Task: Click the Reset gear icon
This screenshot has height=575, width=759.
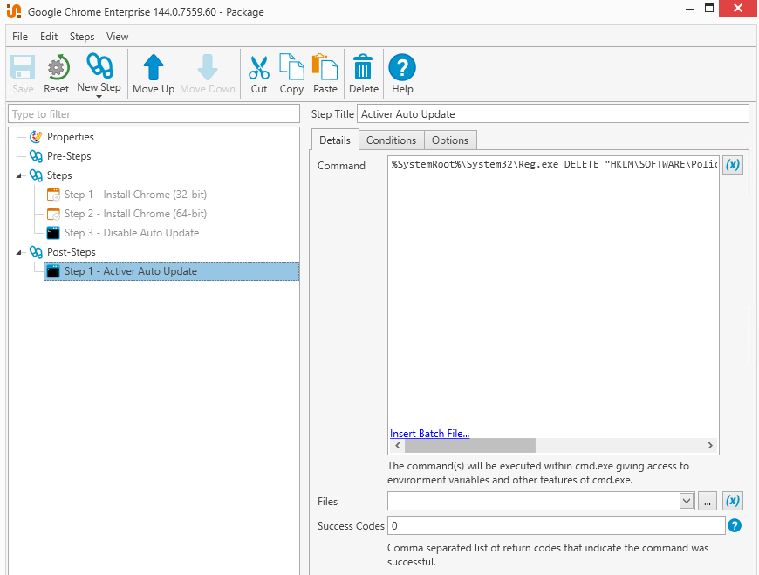Action: coord(58,67)
